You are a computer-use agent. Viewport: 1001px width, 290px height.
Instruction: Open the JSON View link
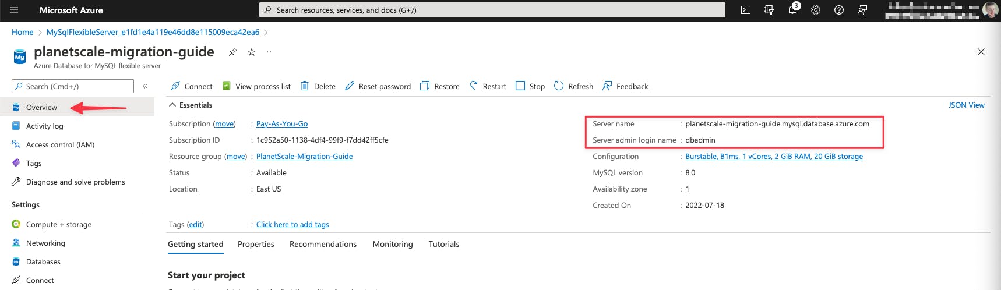click(x=966, y=105)
